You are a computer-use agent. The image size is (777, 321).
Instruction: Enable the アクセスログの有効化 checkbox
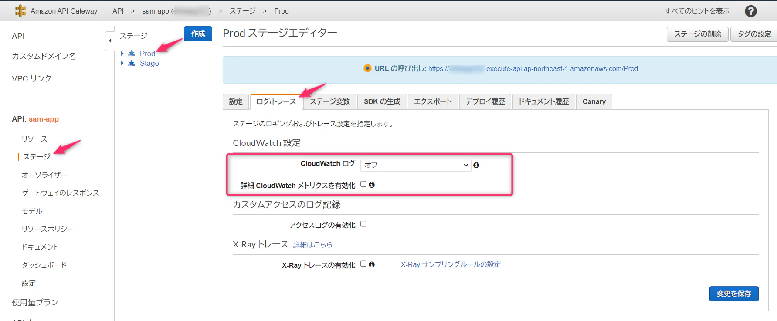coord(363,224)
